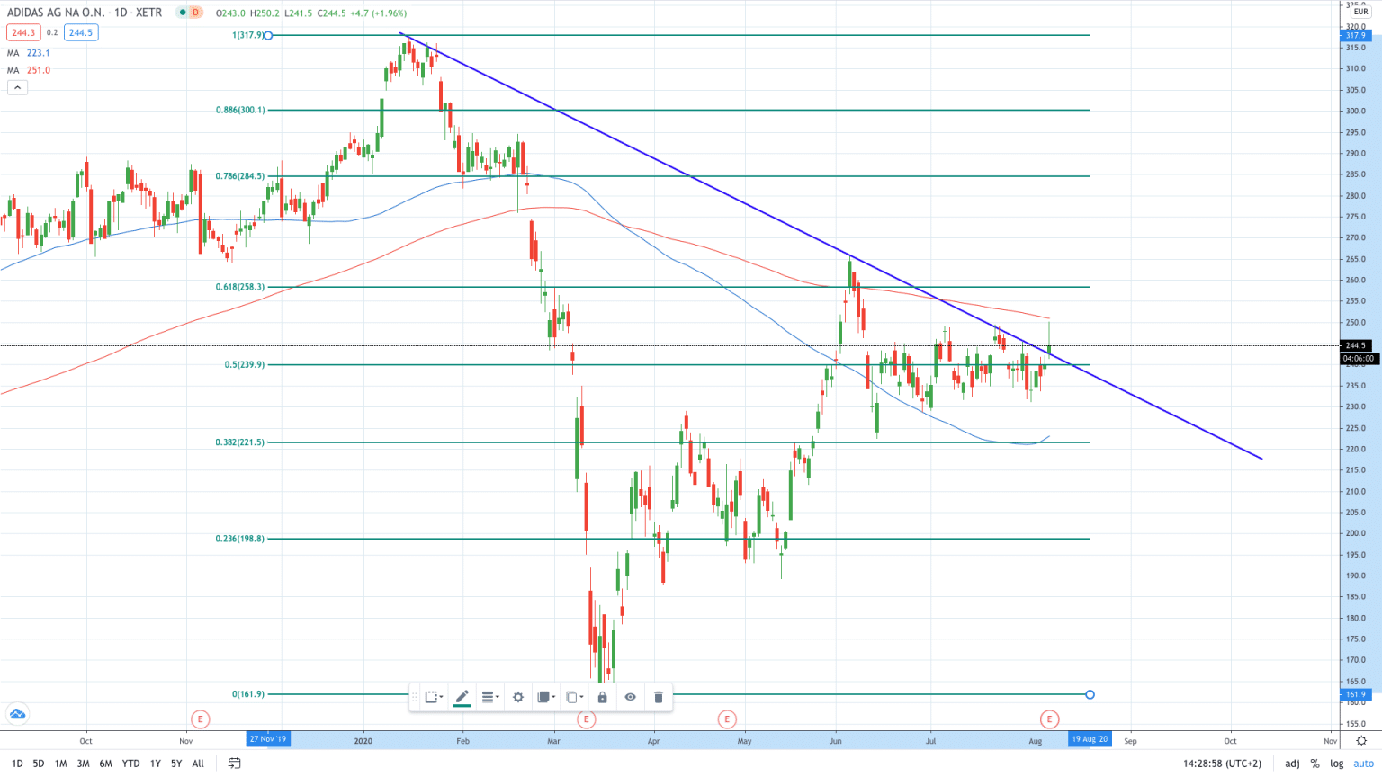This screenshot has height=777, width=1382.
Task: Click second MA indicator 251.0 legend
Action: 29,70
